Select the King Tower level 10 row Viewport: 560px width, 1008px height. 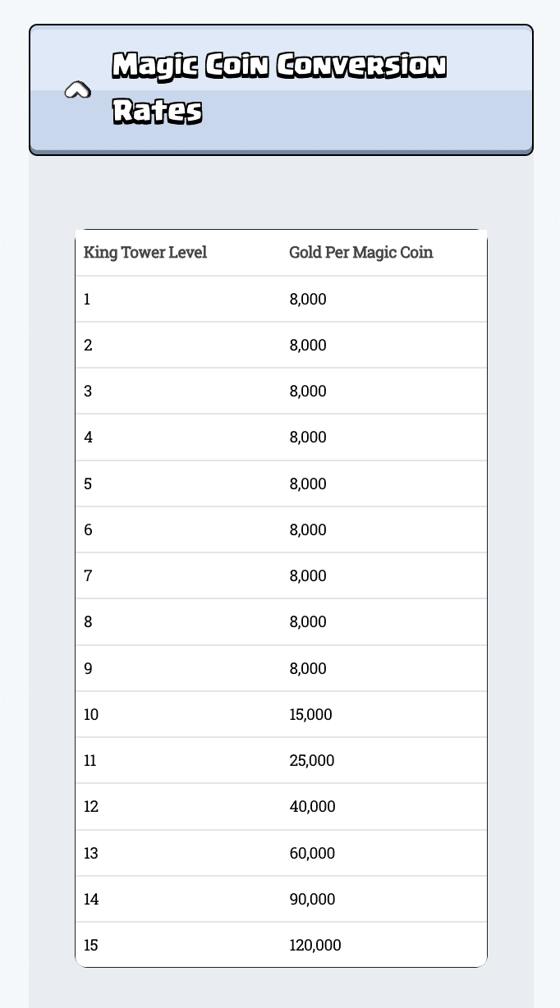point(281,714)
